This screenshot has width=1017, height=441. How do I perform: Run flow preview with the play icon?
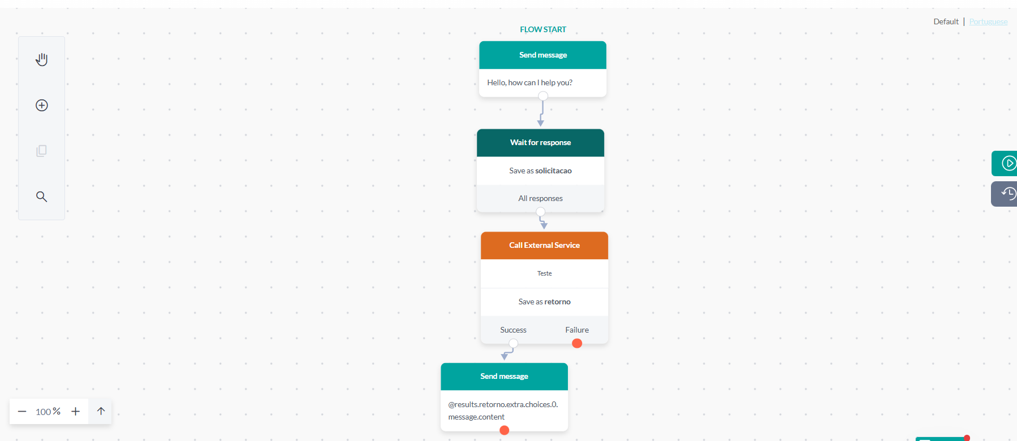(x=1007, y=163)
